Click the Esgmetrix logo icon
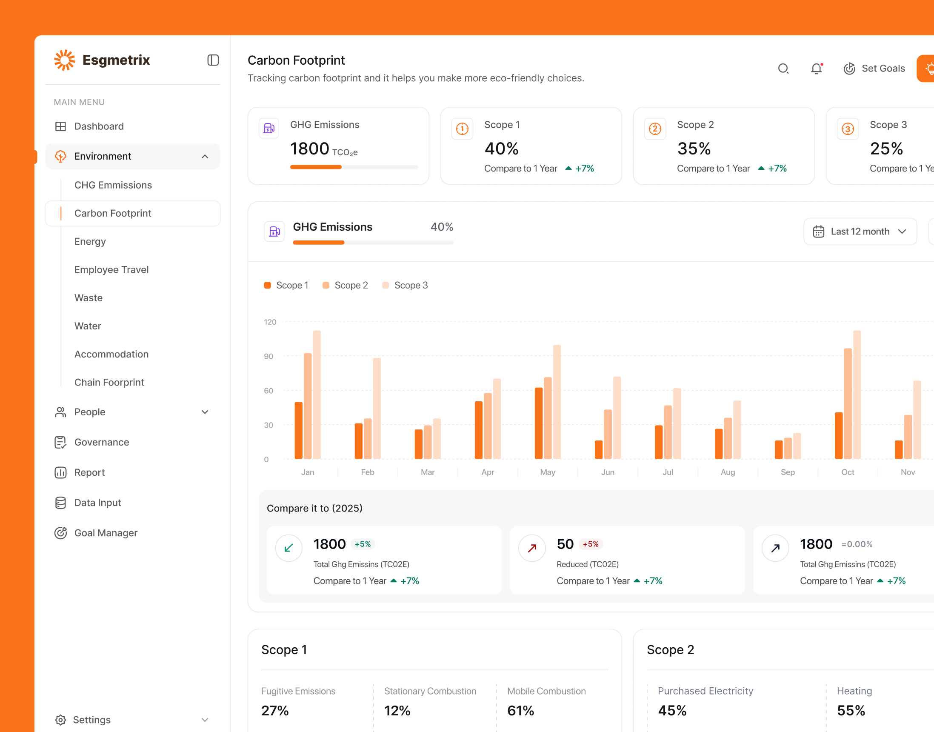This screenshot has height=732, width=934. pyautogui.click(x=64, y=60)
